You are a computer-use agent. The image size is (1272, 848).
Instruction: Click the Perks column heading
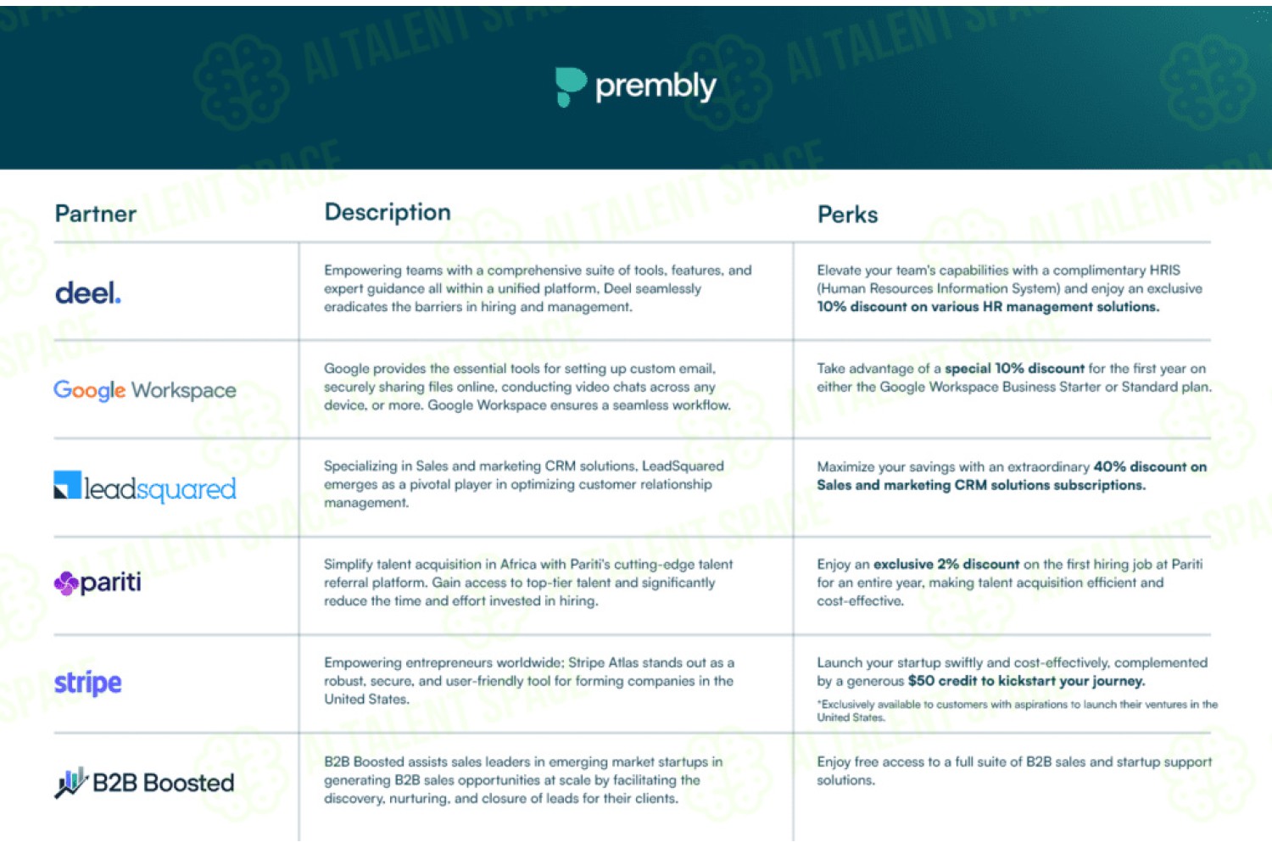click(848, 215)
